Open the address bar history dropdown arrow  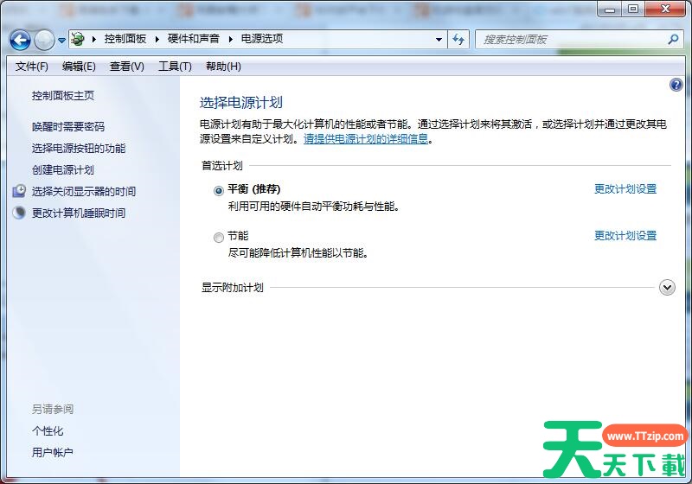tap(439, 40)
